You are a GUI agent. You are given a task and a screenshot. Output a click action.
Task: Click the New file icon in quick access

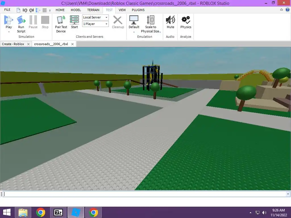(x=18, y=10)
